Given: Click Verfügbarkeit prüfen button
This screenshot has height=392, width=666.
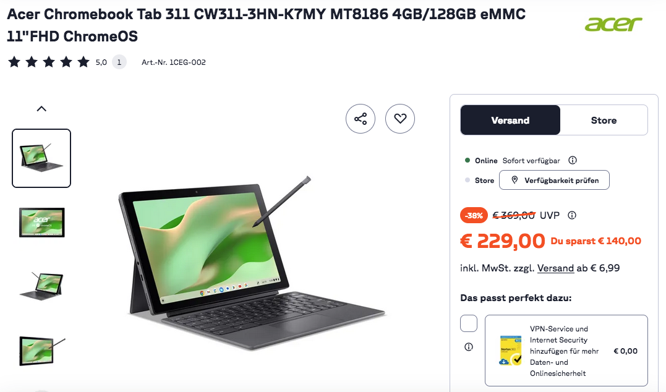Looking at the screenshot, I should [x=554, y=180].
